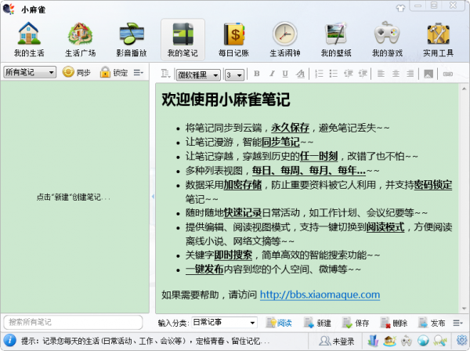The height and width of the screenshot is (351, 470).
Task: Open 实用工具 toolbox
Action: (438, 39)
